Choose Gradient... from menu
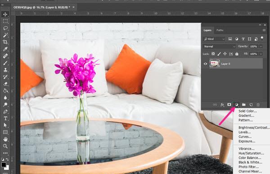 (x=247, y=116)
